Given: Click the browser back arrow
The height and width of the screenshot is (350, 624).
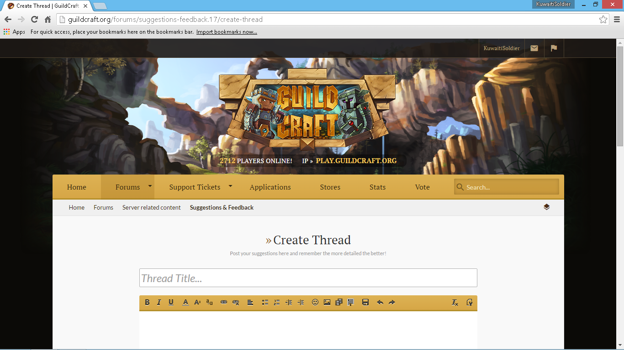Looking at the screenshot, I should tap(8, 19).
